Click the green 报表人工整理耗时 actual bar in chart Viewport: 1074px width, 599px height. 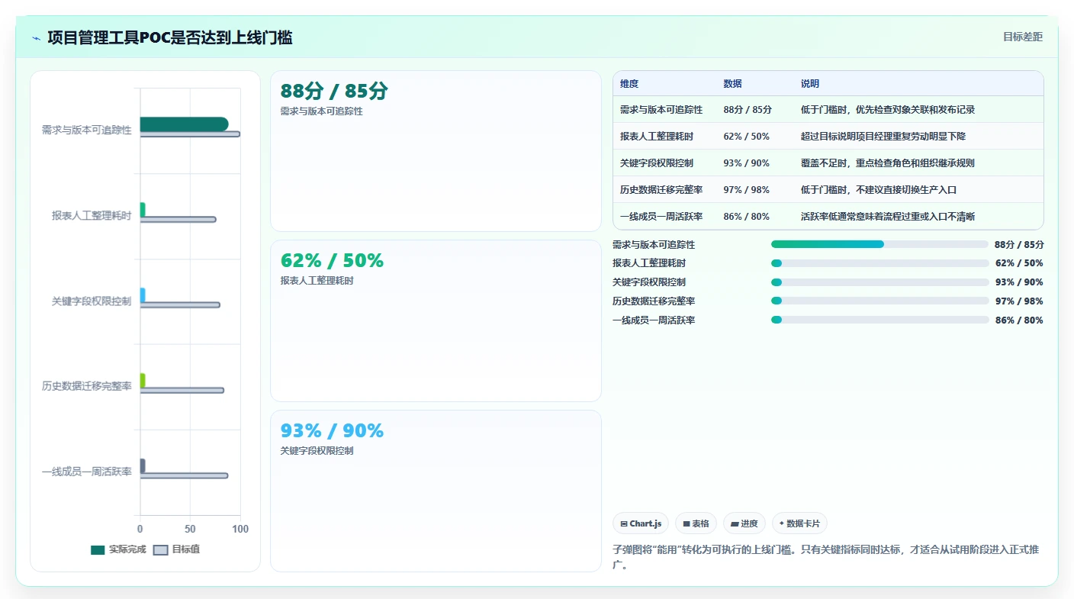(143, 210)
